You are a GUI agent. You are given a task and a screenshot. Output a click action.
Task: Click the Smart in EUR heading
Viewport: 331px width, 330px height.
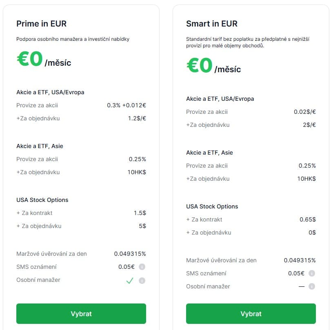coord(212,24)
